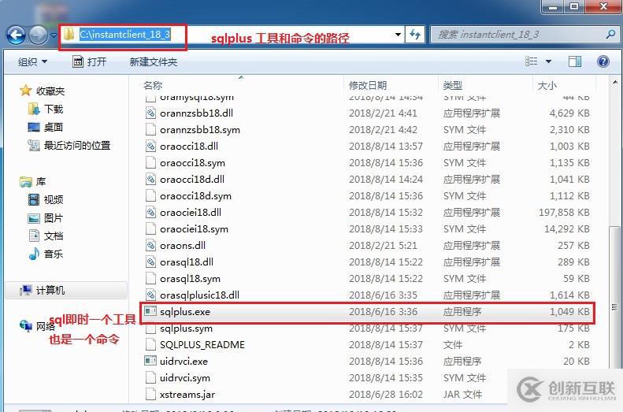Click the 网络 network icon

coord(26,326)
